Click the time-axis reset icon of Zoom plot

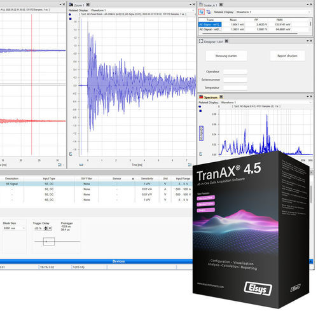click(190, 165)
